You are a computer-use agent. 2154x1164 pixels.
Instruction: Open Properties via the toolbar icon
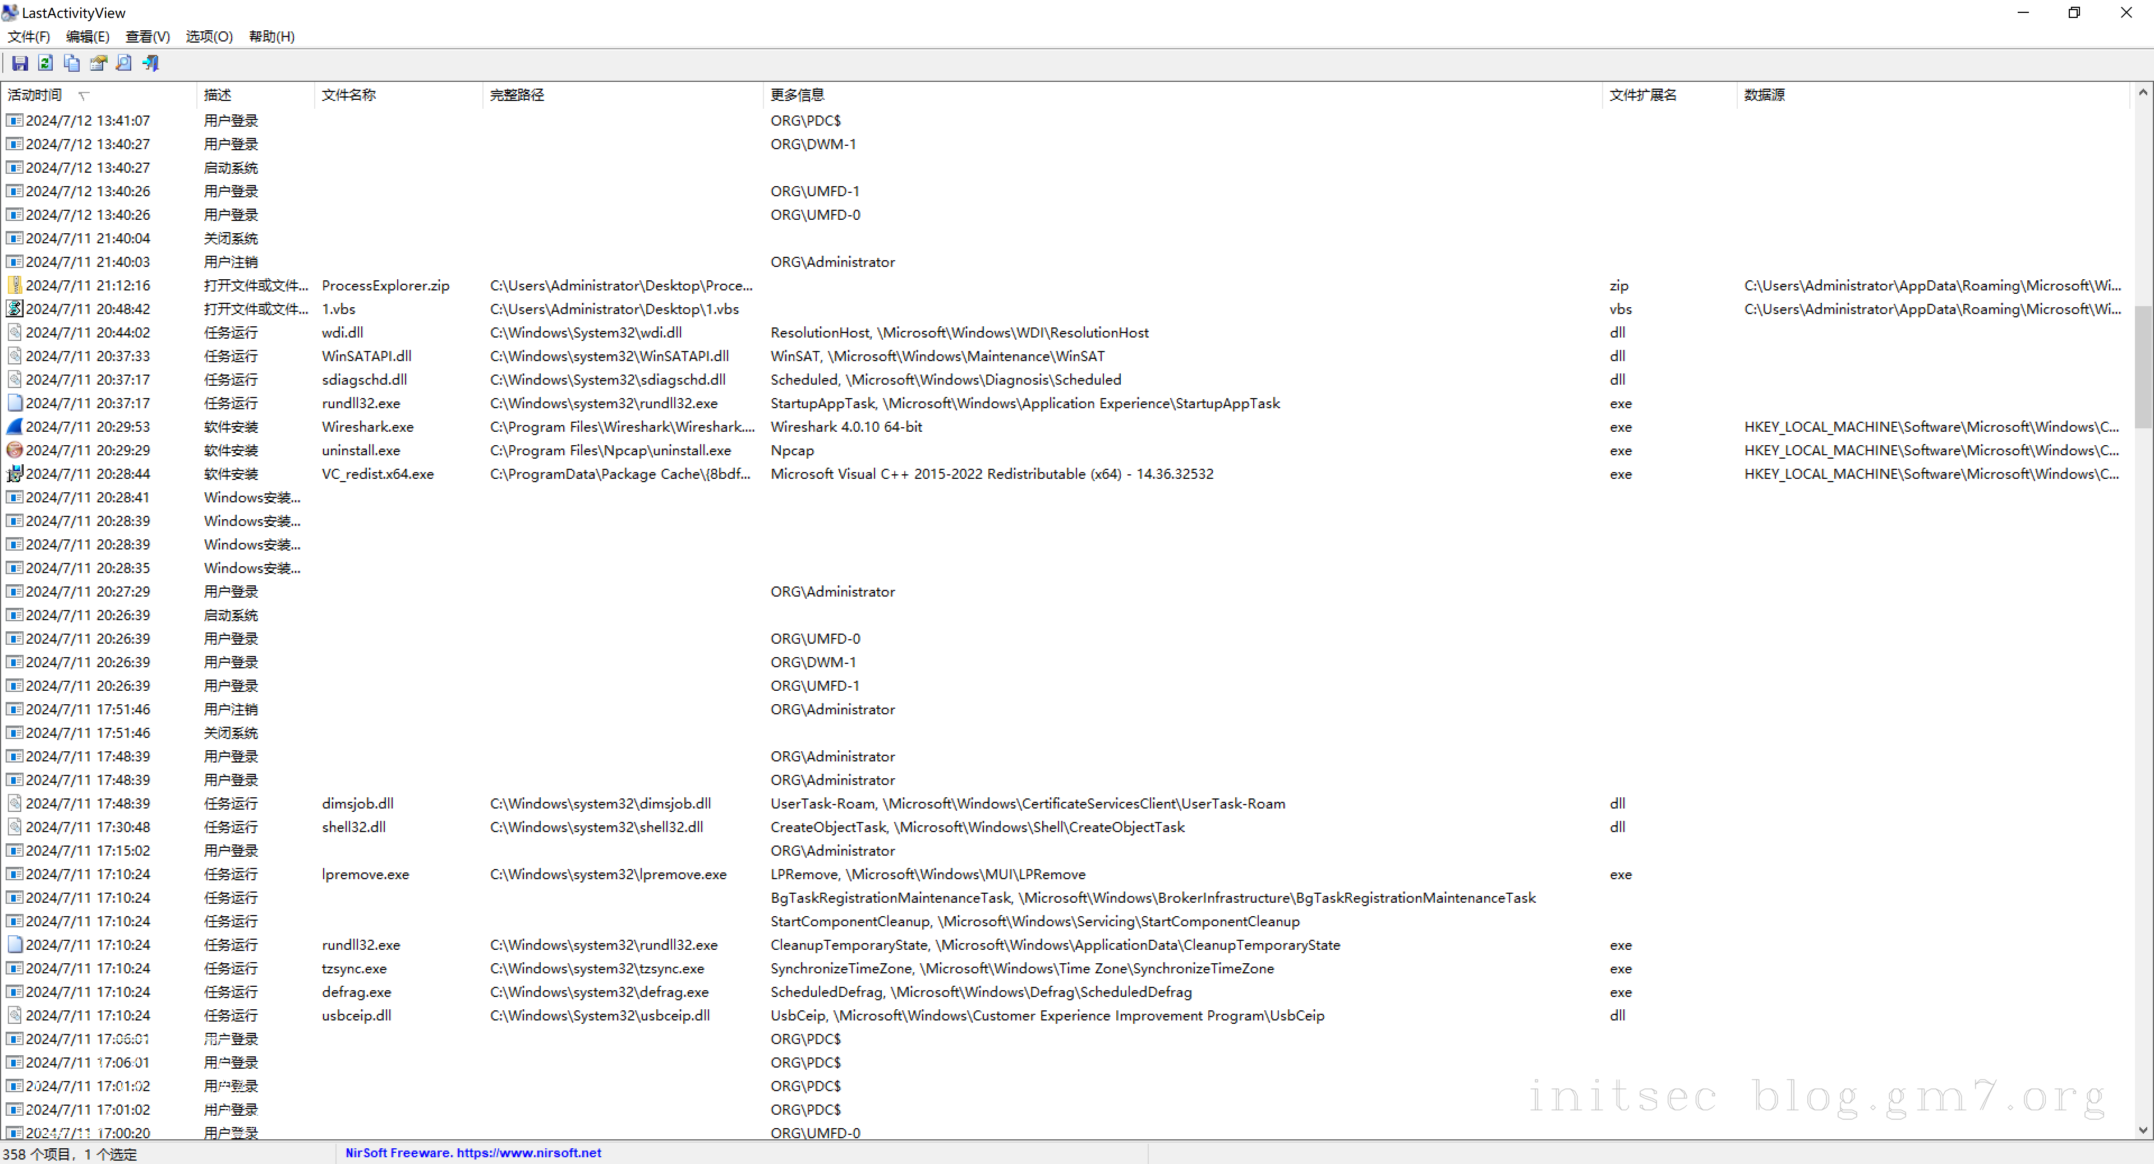coord(98,63)
